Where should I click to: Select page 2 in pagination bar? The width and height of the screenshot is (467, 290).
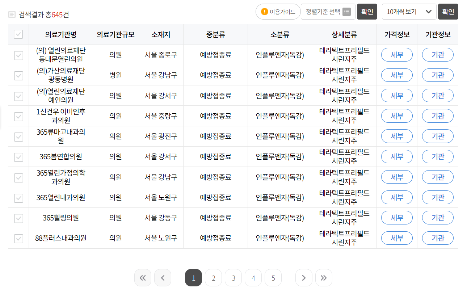click(213, 278)
